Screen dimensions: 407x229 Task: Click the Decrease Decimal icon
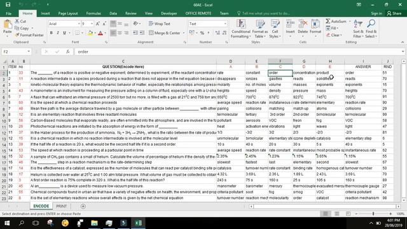click(224, 33)
